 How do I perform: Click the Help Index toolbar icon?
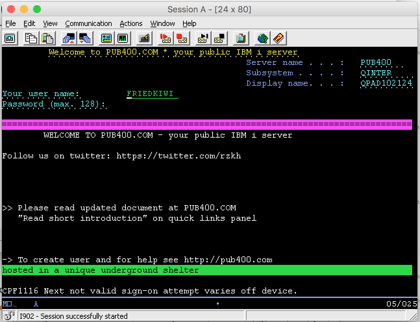point(278,38)
